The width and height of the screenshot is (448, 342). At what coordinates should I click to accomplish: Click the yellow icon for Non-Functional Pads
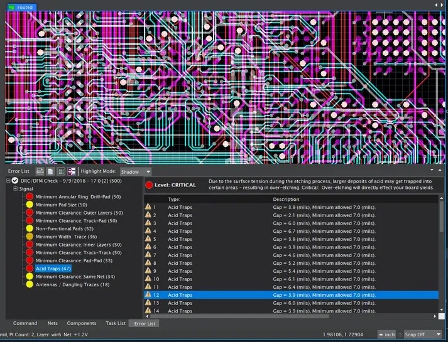(30, 228)
